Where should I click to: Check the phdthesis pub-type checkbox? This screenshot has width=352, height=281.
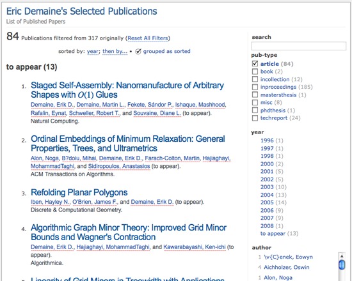tap(255, 110)
